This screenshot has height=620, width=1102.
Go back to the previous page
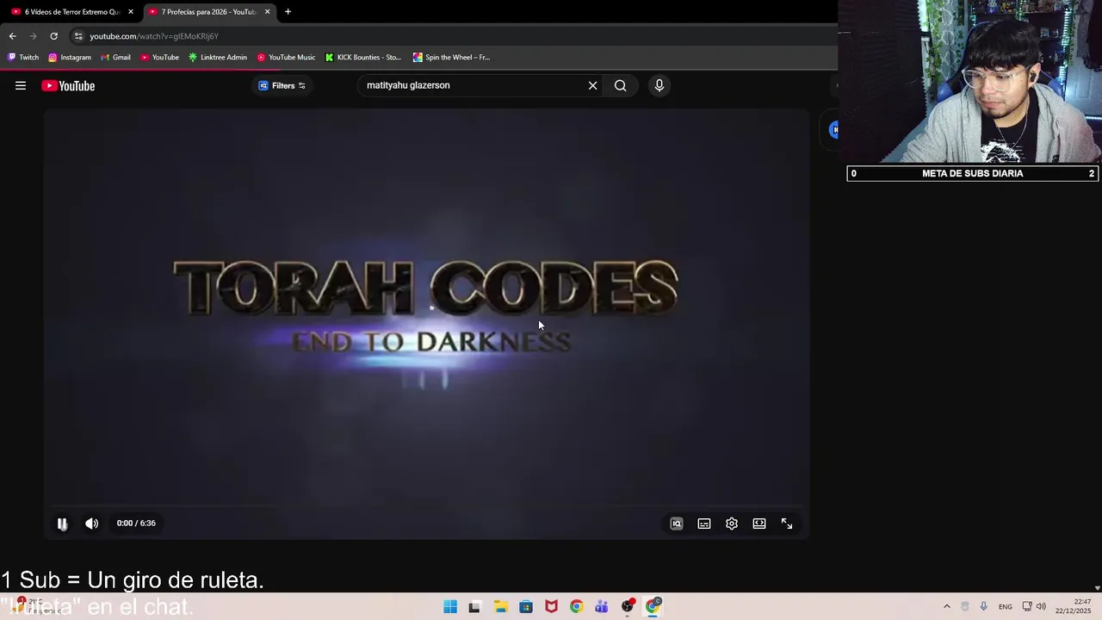point(12,36)
